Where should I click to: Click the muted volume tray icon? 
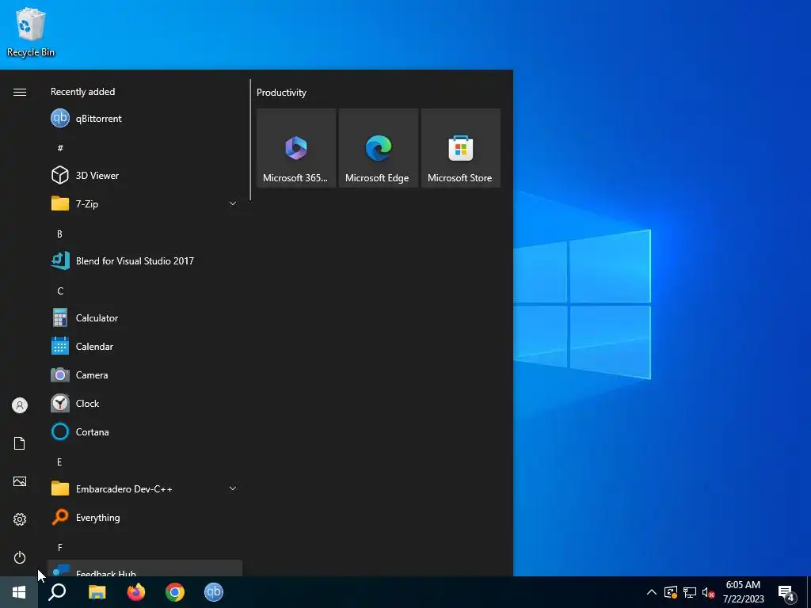pos(708,592)
